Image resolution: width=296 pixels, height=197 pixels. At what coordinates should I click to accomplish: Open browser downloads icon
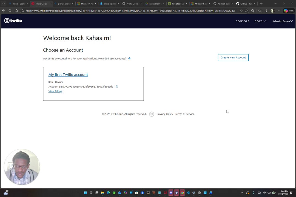point(266,11)
